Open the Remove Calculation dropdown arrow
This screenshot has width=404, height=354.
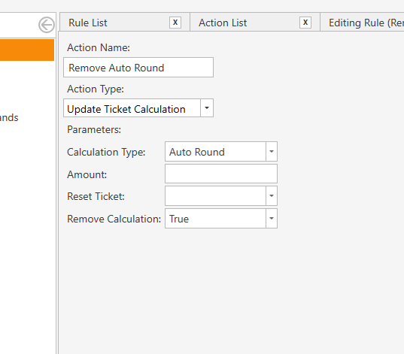pyautogui.click(x=272, y=218)
